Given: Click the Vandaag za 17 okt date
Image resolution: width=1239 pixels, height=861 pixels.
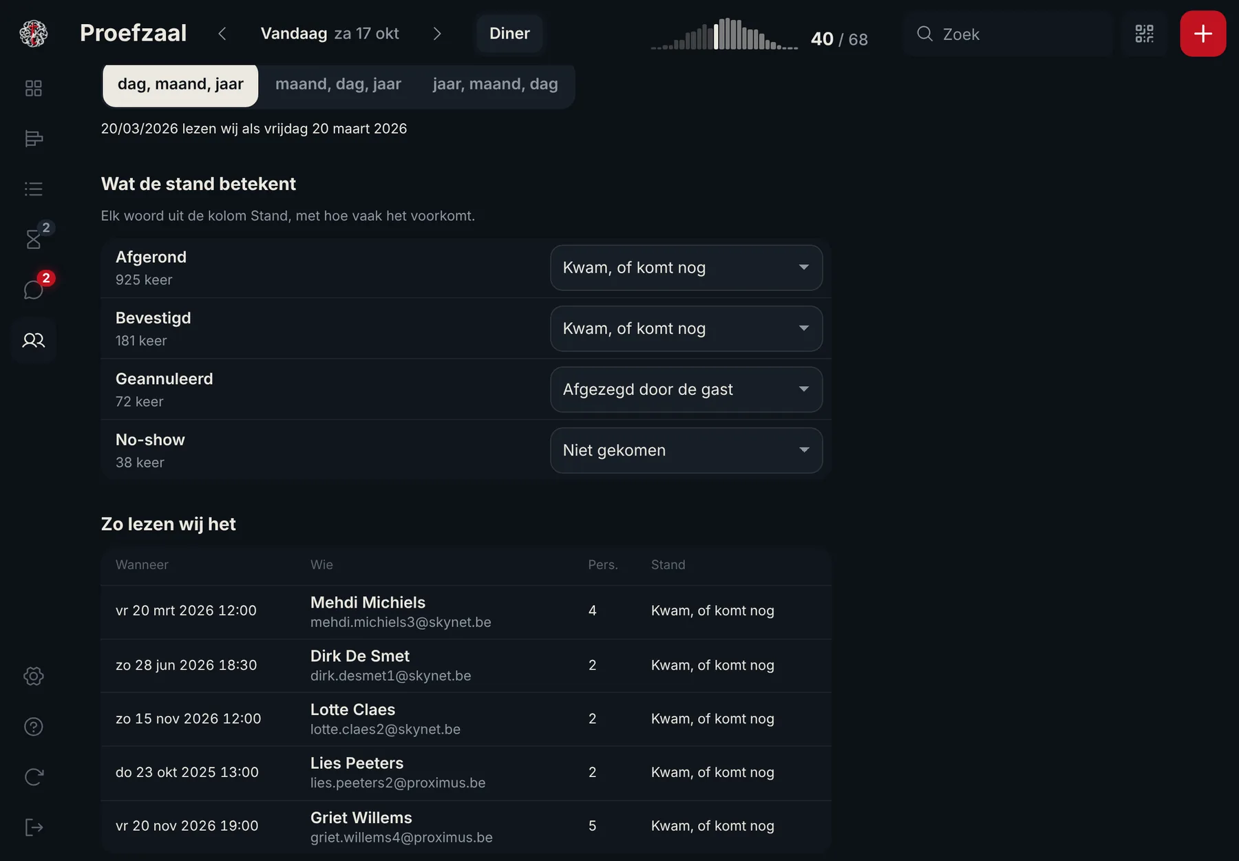Looking at the screenshot, I should coord(330,33).
